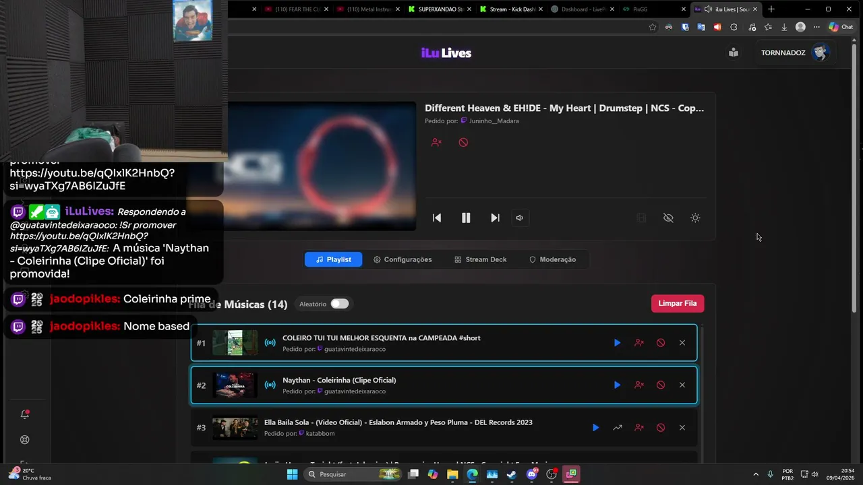Open File Explorer from the taskbar
Image resolution: width=863 pixels, height=485 pixels.
click(452, 474)
